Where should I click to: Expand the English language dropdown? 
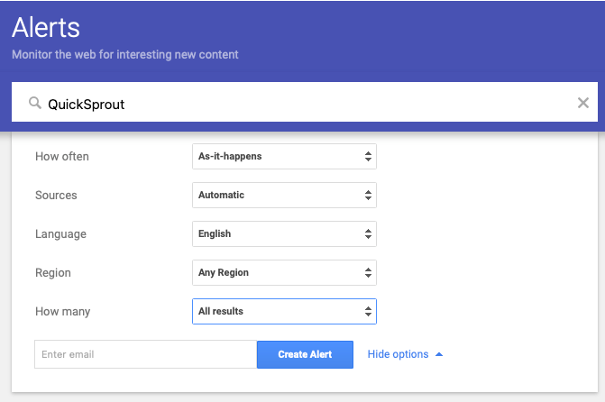(284, 233)
